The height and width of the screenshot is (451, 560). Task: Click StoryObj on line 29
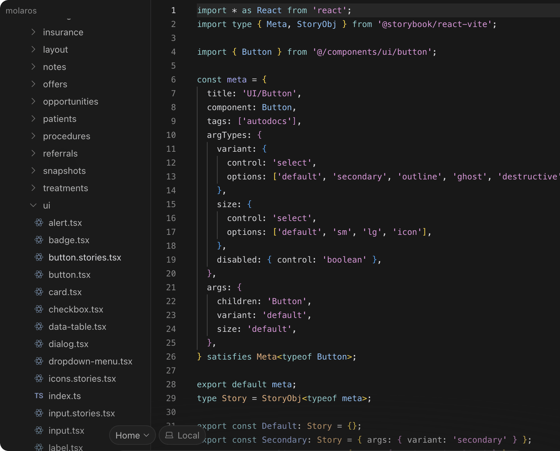point(282,398)
